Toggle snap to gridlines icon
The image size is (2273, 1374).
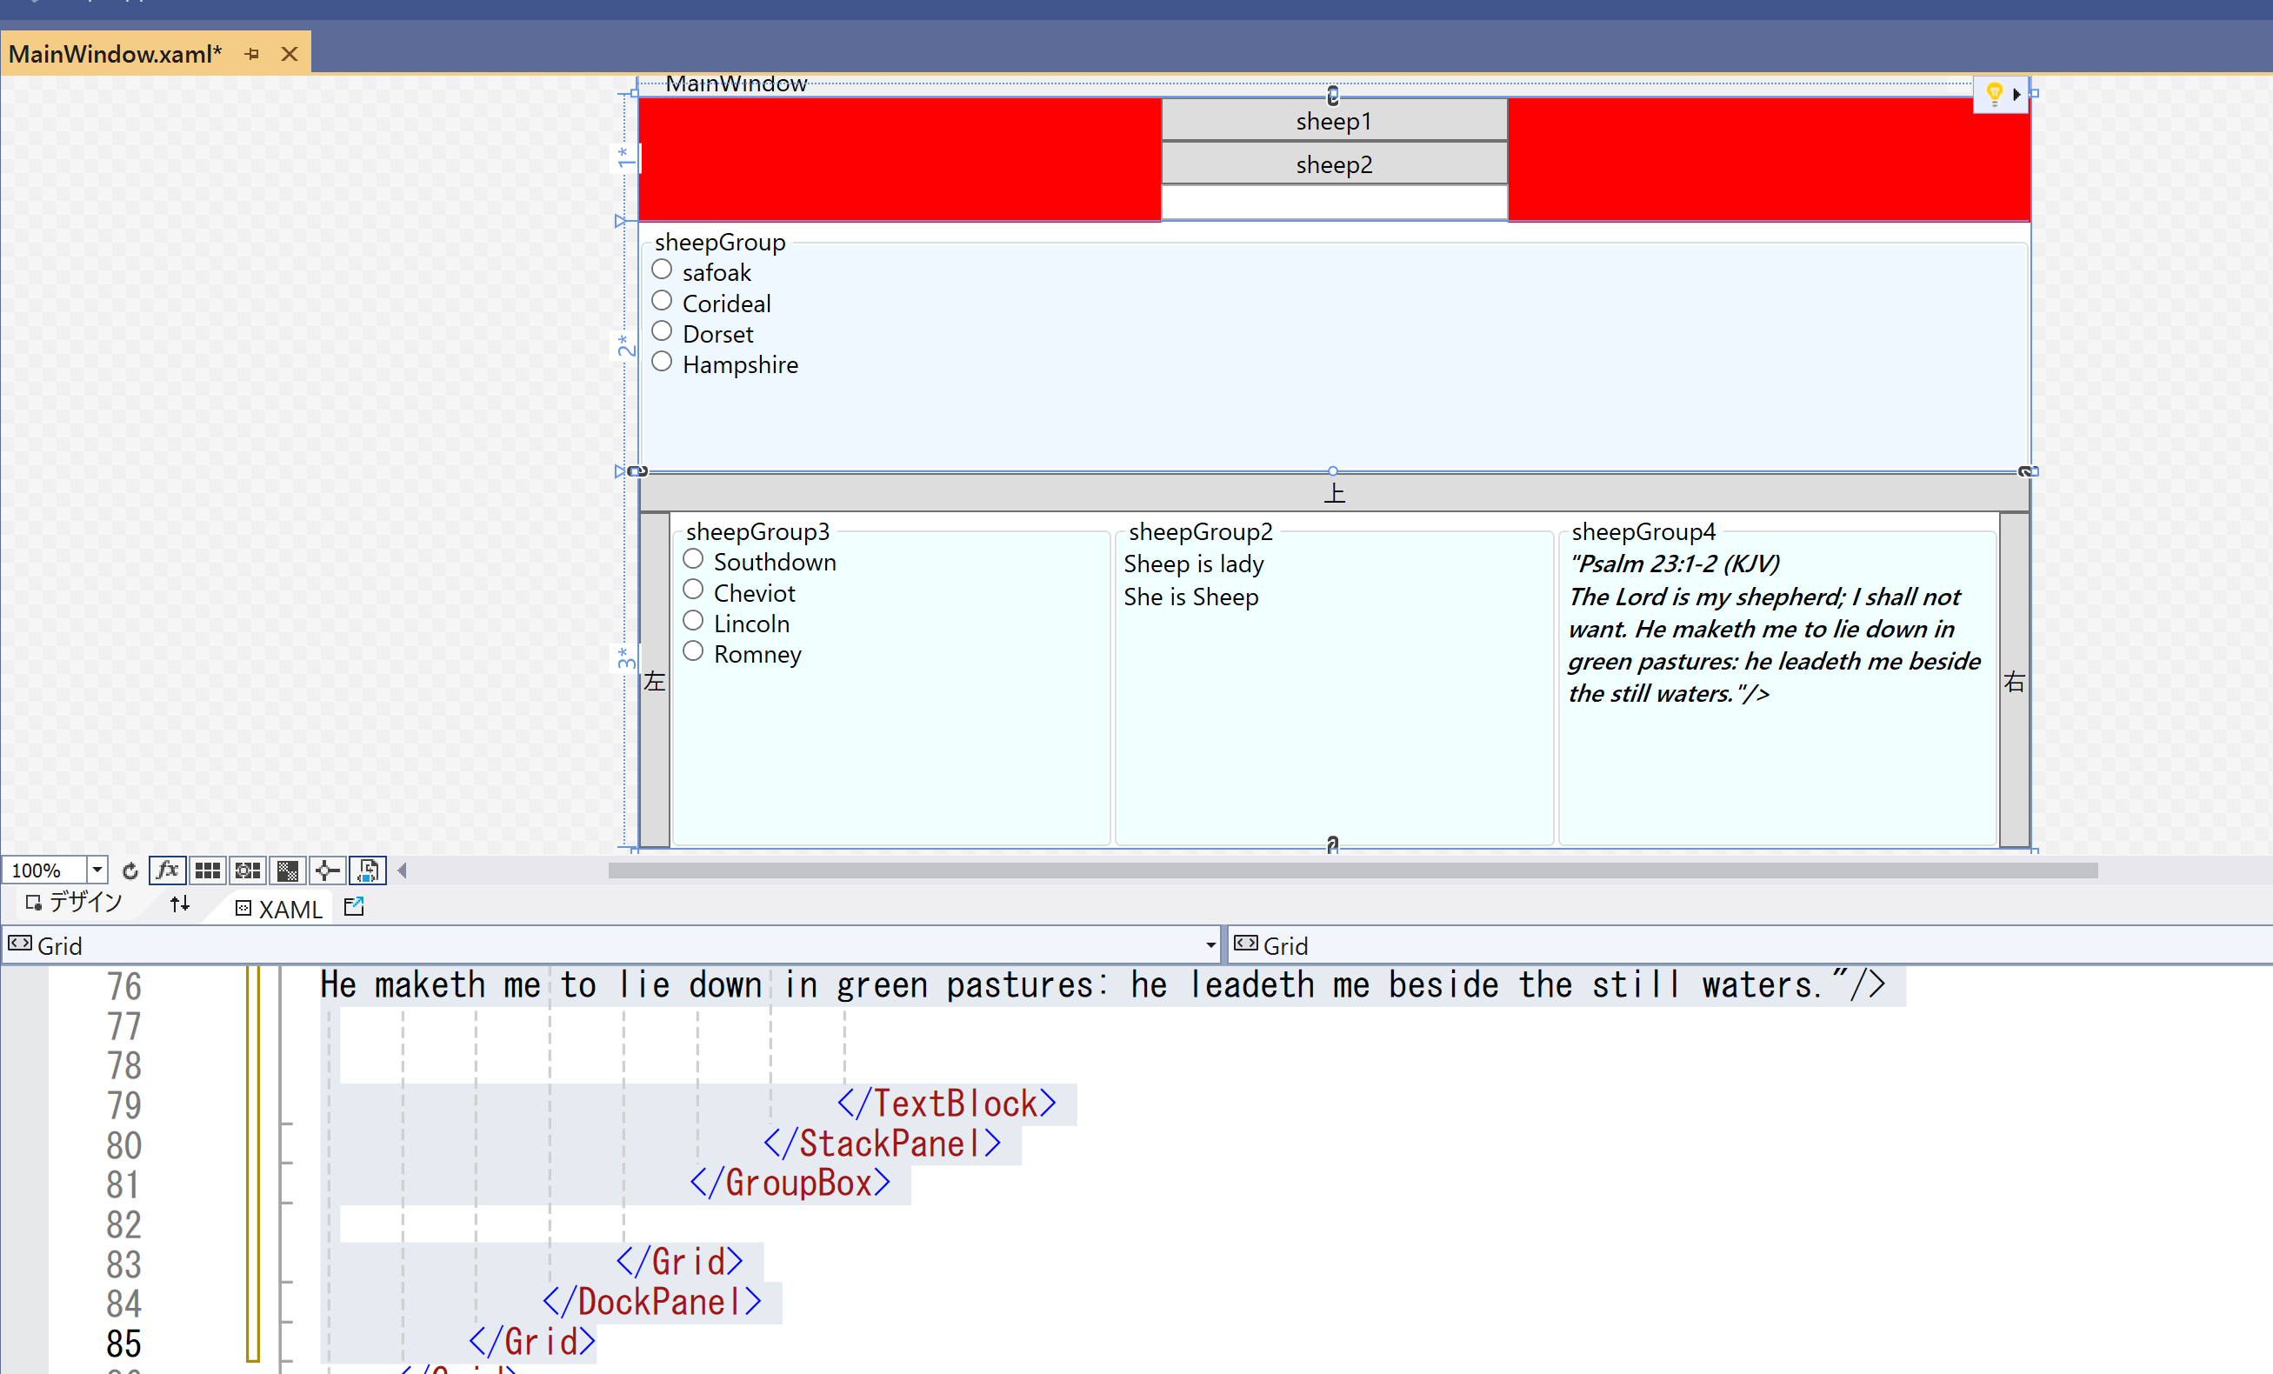coord(247,870)
